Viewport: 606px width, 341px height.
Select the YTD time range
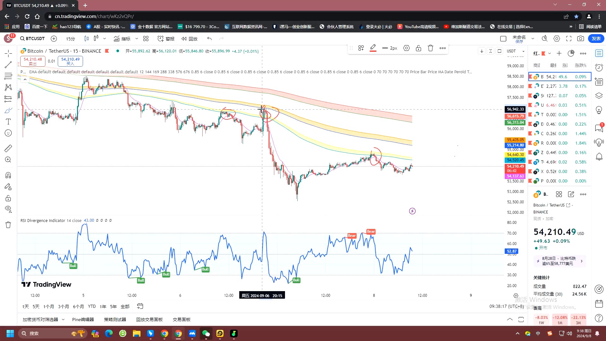pos(92,306)
